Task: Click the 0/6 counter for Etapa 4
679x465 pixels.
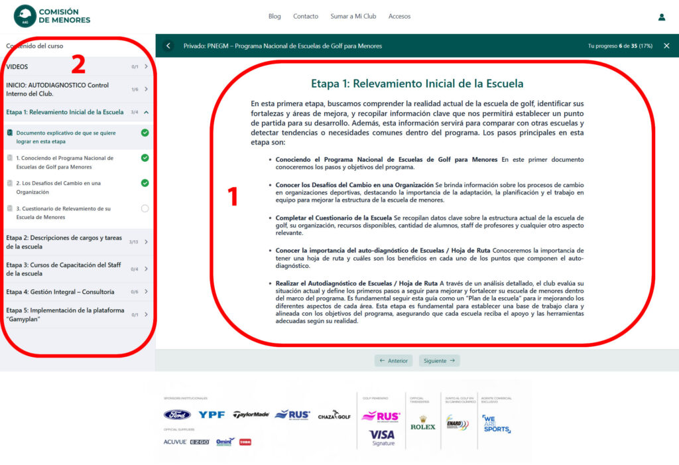Action: 135,292
